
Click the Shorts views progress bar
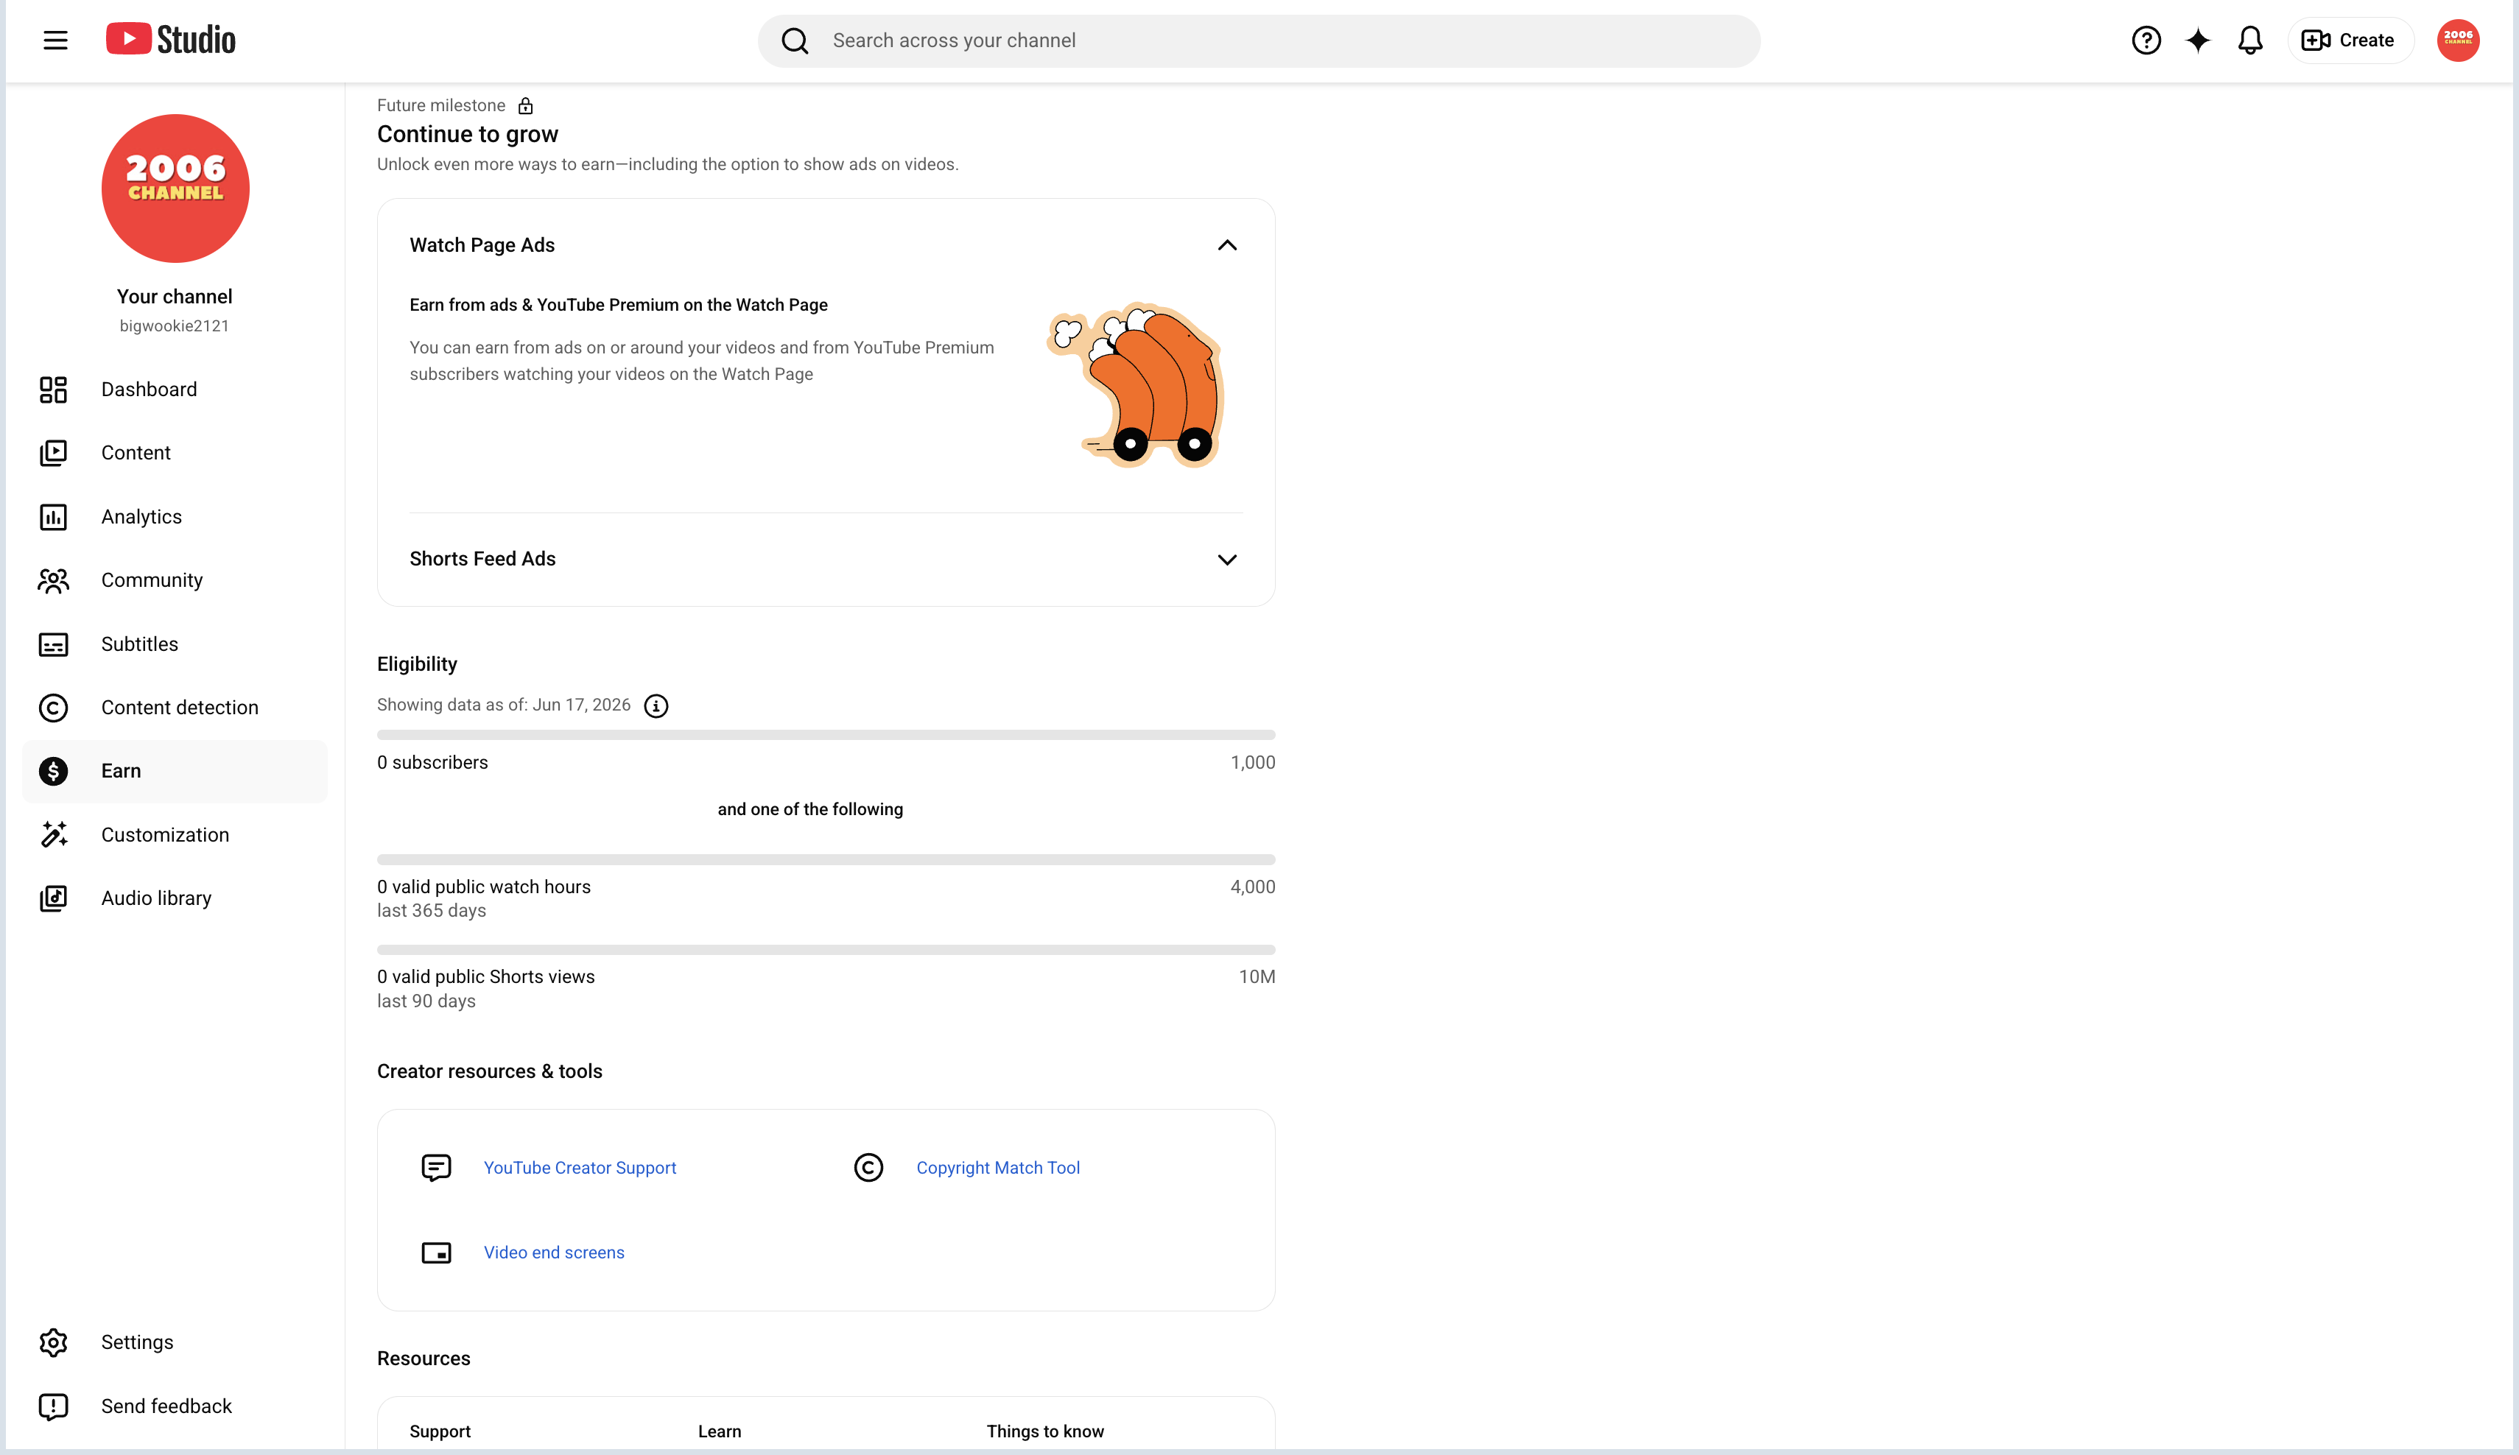tap(826, 949)
